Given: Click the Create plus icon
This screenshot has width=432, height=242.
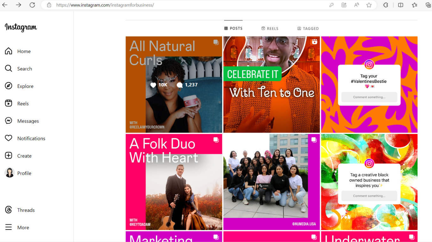Looking at the screenshot, I should [x=9, y=155].
